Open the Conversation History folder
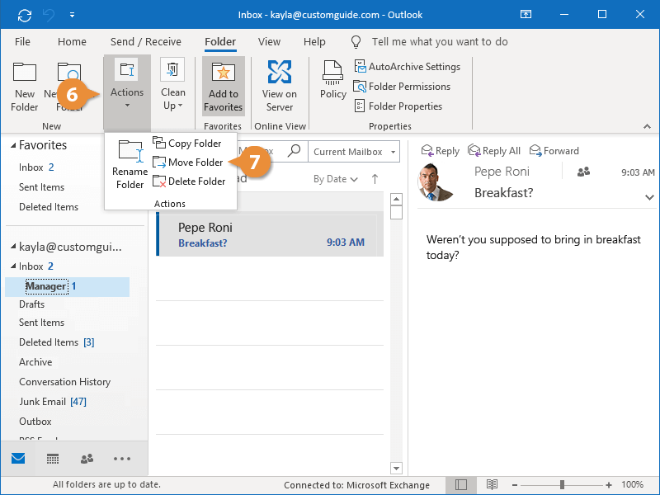 pos(65,382)
